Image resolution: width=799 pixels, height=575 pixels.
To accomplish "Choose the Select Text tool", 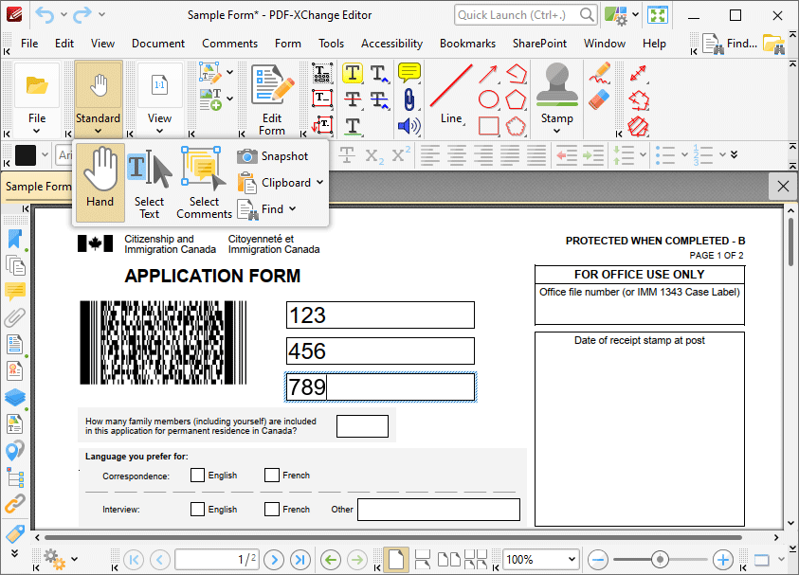I will pos(150,184).
